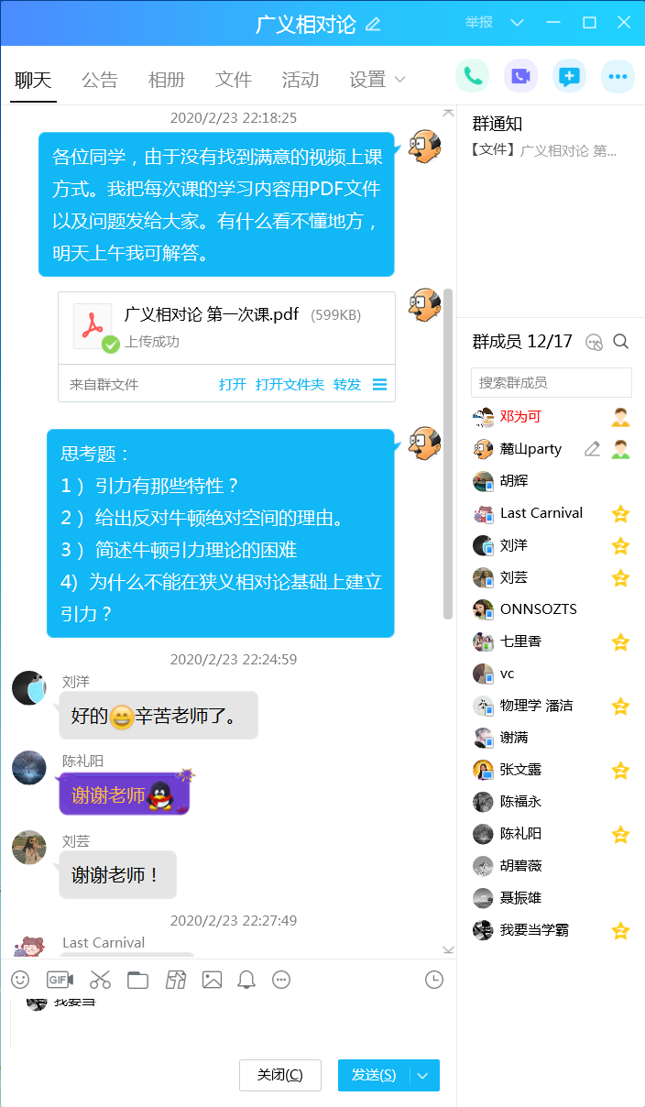Image resolution: width=645 pixels, height=1107 pixels.
Task: Search group members magnifier icon
Action: click(x=621, y=342)
